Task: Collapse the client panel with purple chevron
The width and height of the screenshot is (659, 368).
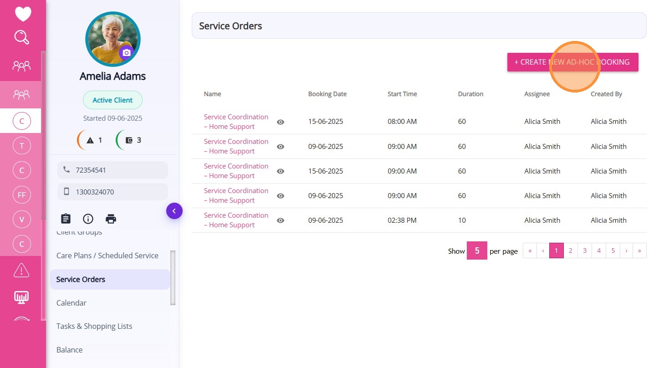Action: pyautogui.click(x=174, y=211)
